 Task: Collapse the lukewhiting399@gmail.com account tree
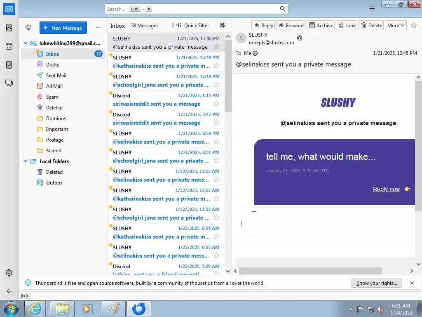(x=26, y=43)
